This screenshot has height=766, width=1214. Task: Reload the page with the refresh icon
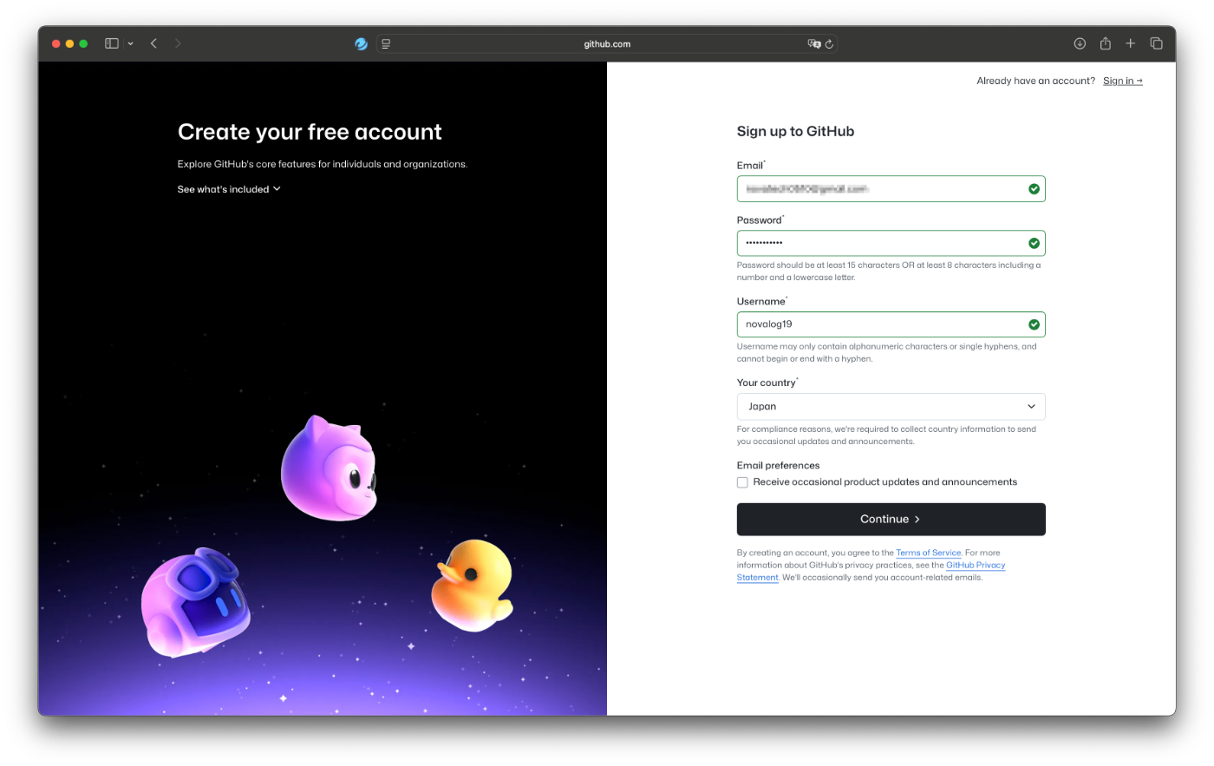pyautogui.click(x=829, y=43)
